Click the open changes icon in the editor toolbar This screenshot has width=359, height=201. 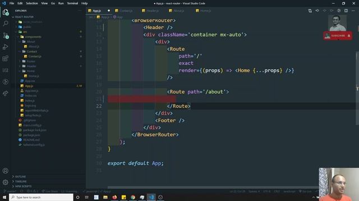click(310, 11)
